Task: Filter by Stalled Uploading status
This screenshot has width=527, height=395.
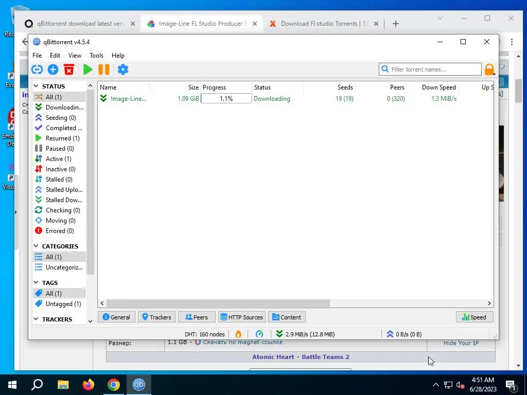Action: click(x=59, y=190)
